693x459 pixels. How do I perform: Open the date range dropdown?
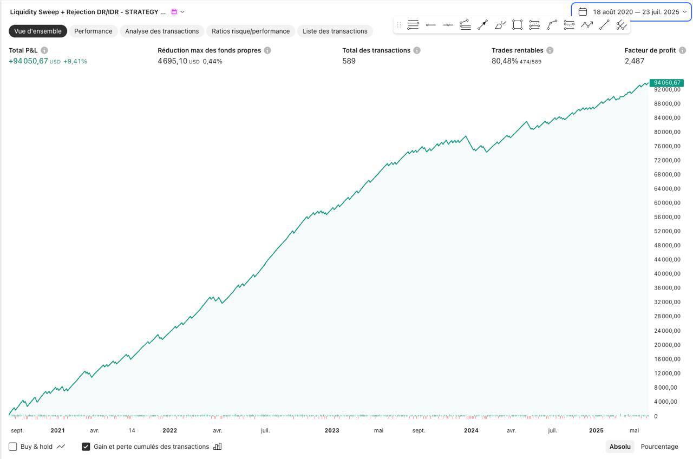click(x=631, y=12)
